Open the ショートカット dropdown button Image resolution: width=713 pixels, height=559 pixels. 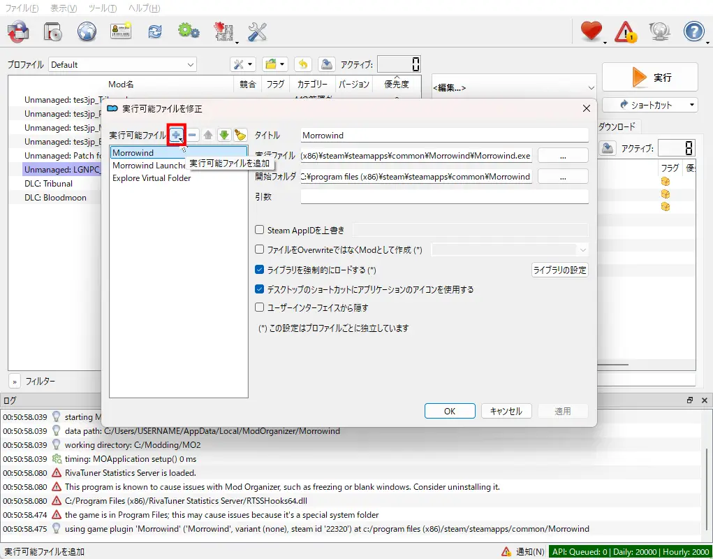point(649,105)
